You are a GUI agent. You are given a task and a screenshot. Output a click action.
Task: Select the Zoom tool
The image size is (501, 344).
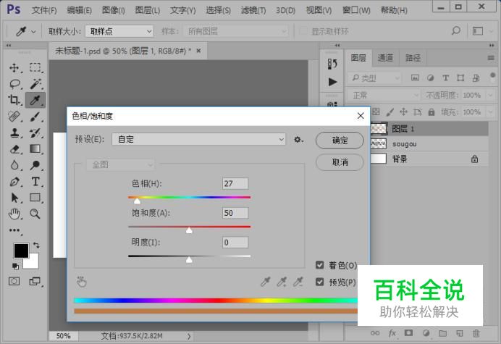(35, 214)
